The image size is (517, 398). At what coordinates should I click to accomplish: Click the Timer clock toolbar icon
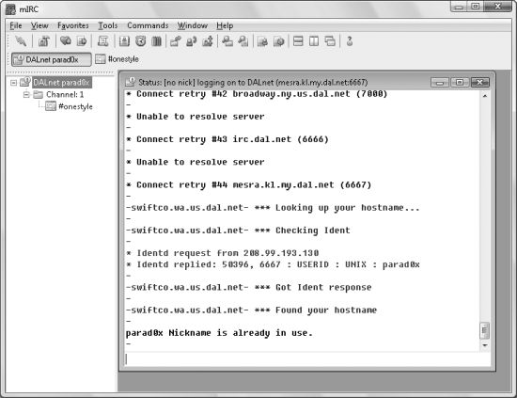(140, 41)
